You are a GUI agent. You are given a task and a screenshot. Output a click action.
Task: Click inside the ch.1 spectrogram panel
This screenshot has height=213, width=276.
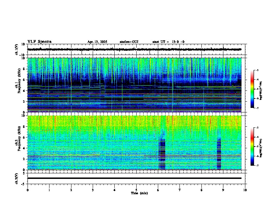[x=134, y=85]
